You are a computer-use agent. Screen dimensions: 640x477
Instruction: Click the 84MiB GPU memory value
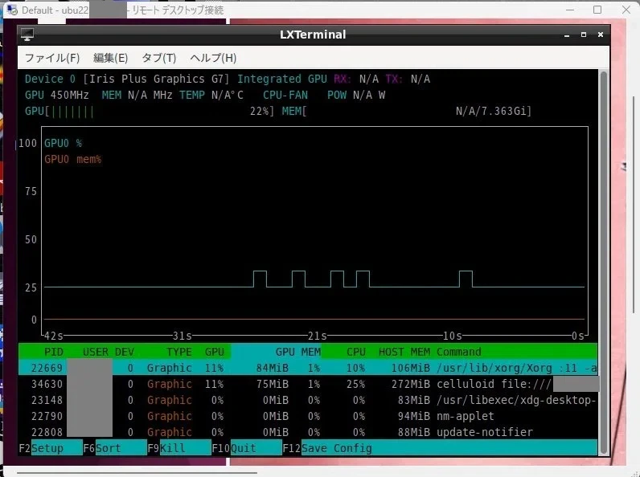pyautogui.click(x=273, y=368)
